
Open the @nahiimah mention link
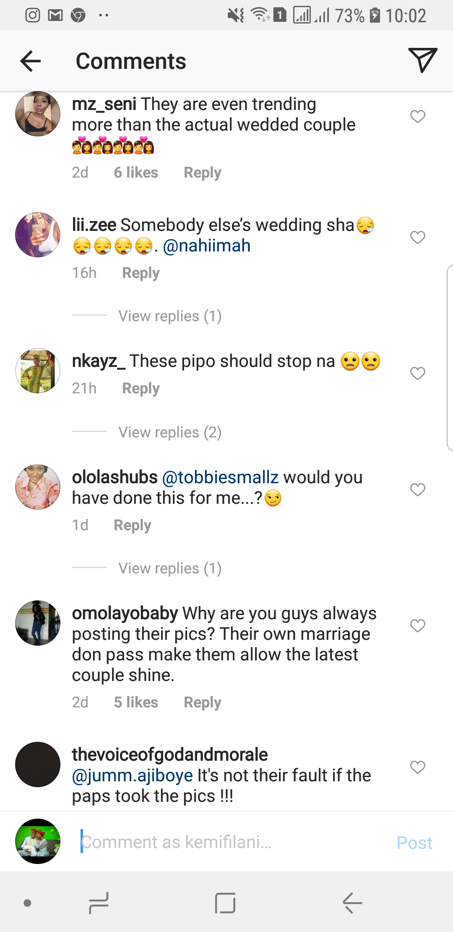206,246
